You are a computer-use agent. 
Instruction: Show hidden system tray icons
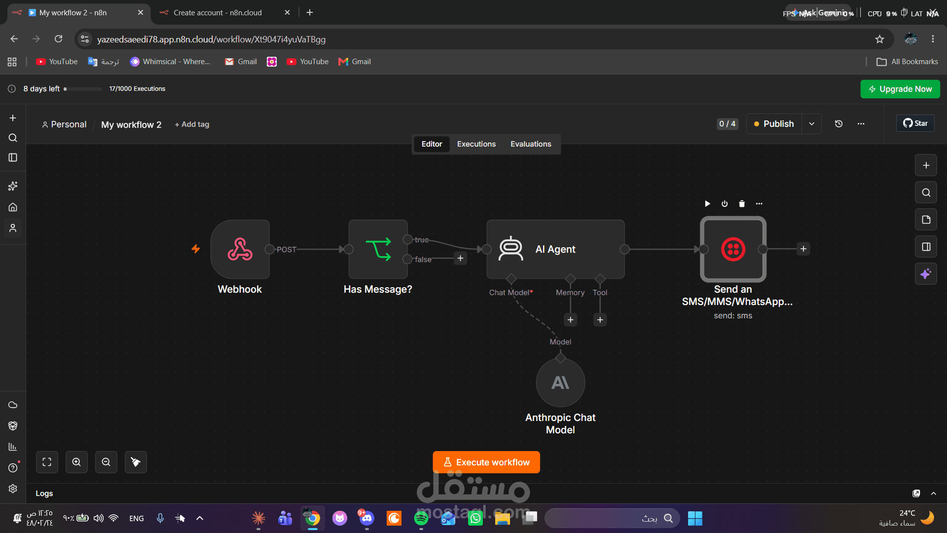pyautogui.click(x=200, y=518)
